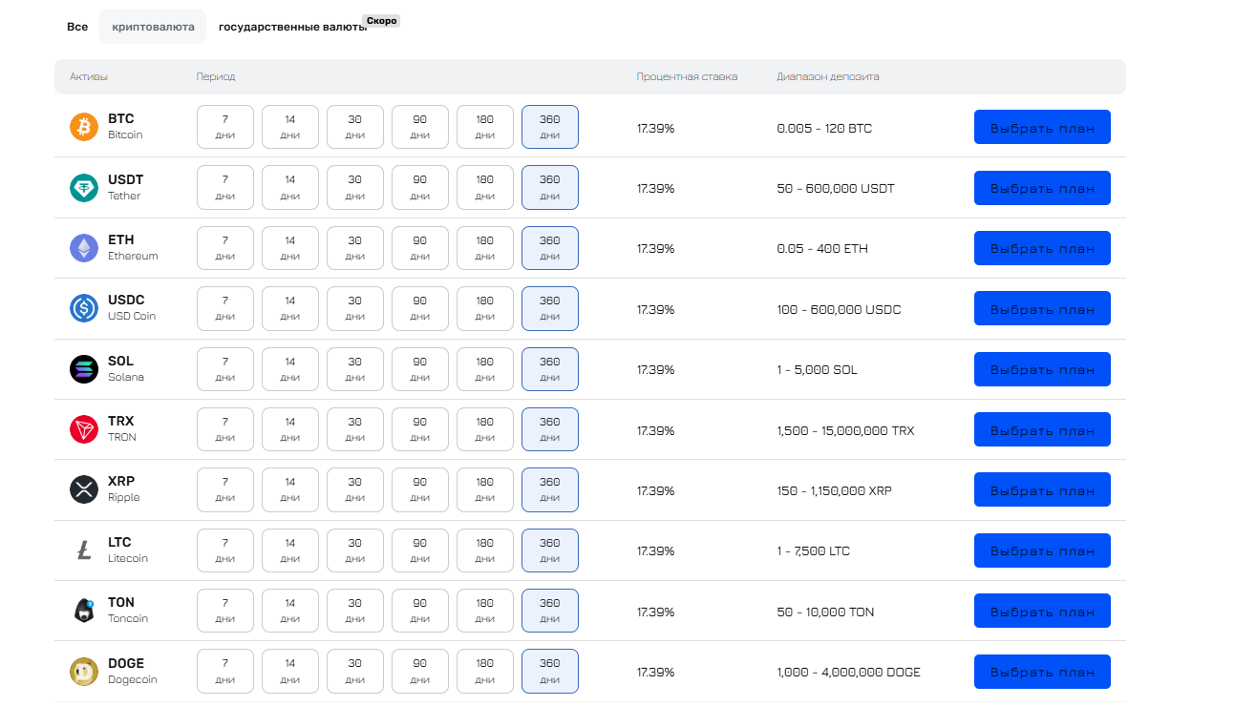Click the Ripple asset name

click(124, 497)
